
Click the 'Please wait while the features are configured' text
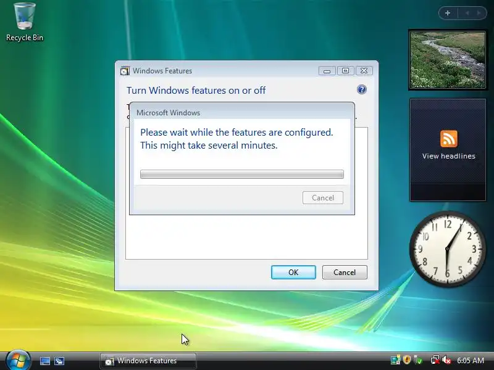tap(237, 133)
